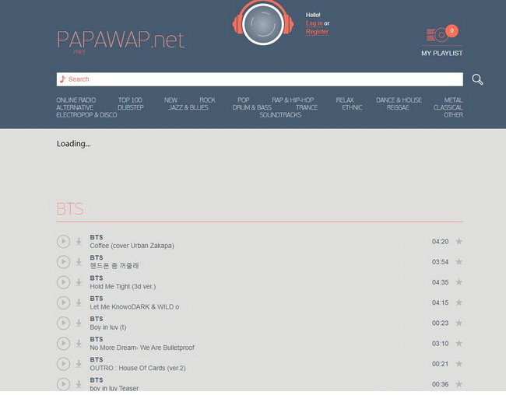Open RELAX genre
The width and height of the screenshot is (506, 395).
coord(345,100)
